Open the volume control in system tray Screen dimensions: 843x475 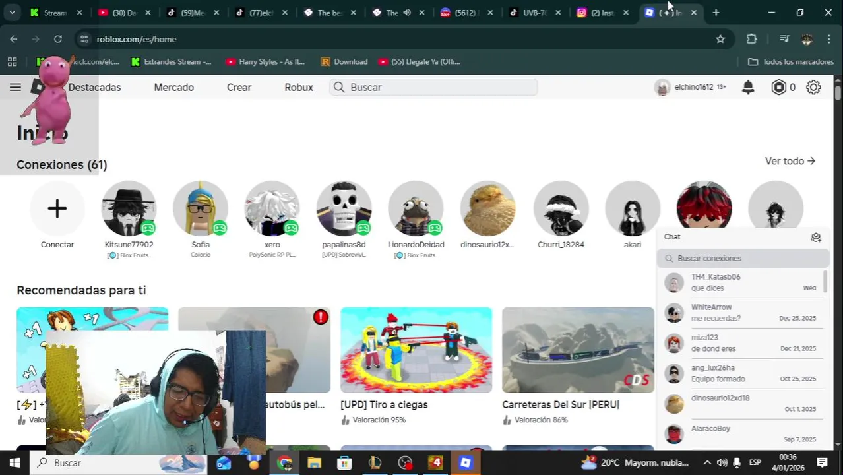722,462
